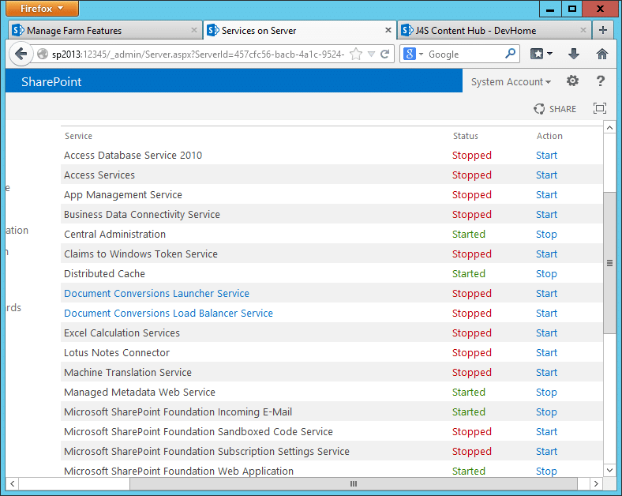Start the Lotus Notes Connector
Viewport: 622px width, 496px height.
pyautogui.click(x=546, y=353)
